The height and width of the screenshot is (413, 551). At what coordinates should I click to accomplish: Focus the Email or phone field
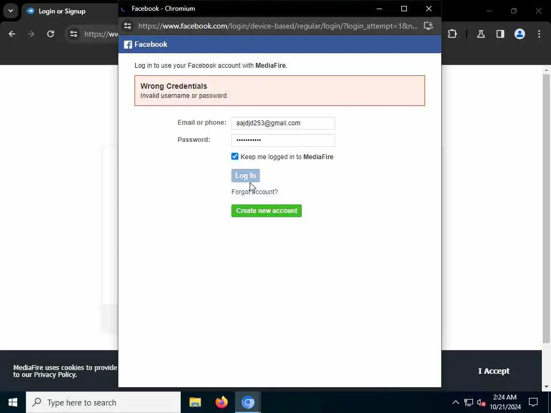283,123
